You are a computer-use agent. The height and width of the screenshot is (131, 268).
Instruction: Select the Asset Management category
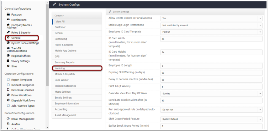coord(77,115)
